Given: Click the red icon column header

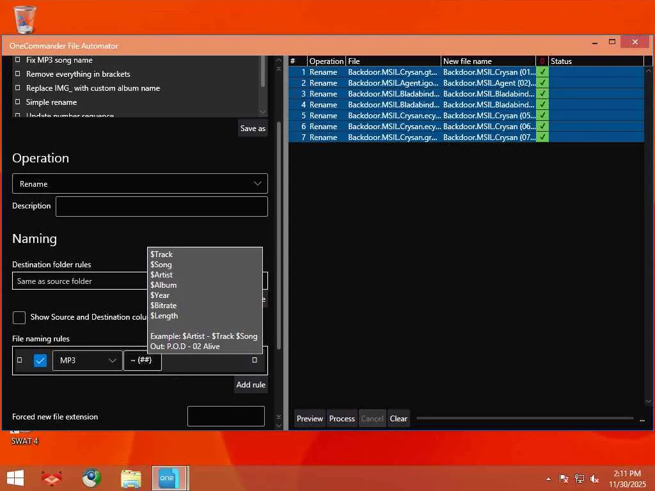Looking at the screenshot, I should click(x=542, y=61).
